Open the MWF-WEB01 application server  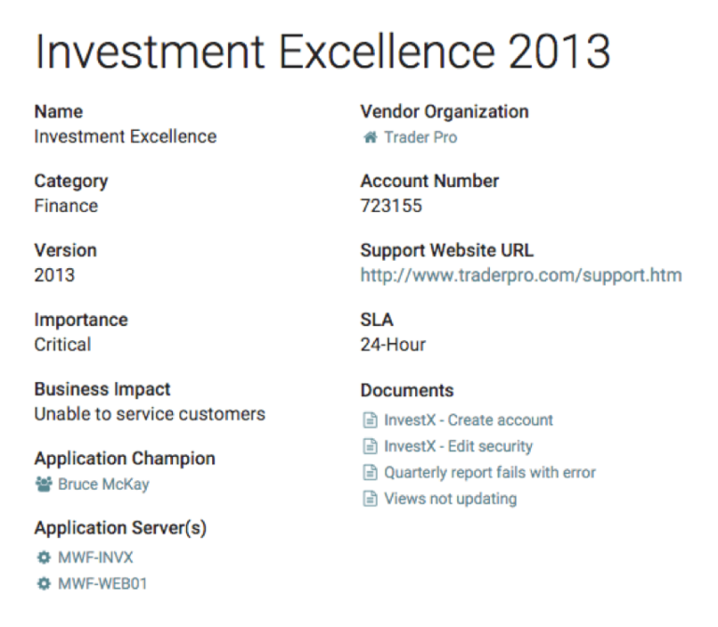coord(103,584)
